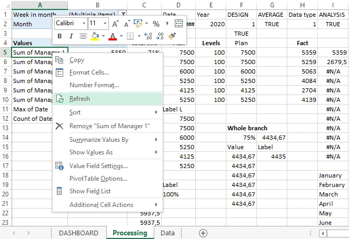This screenshot has height=239, width=349.
Task: Select the 2679,5 cell
Action: [x=333, y=62]
